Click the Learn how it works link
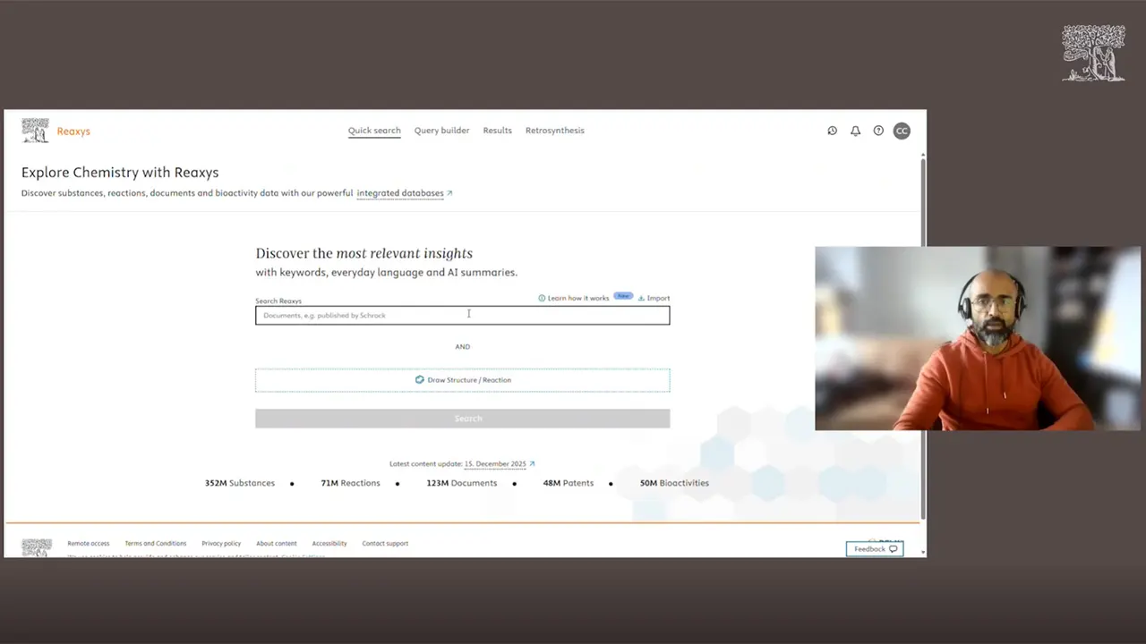 [x=577, y=298]
